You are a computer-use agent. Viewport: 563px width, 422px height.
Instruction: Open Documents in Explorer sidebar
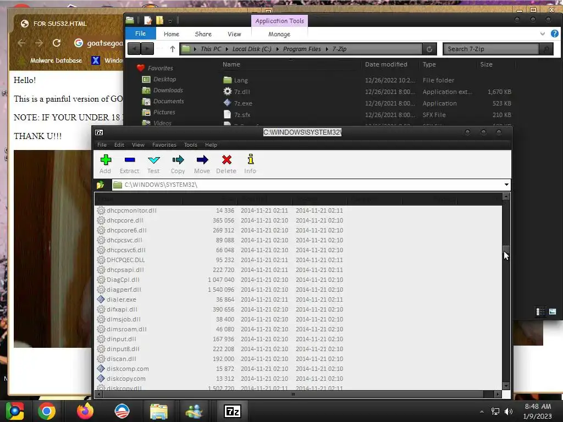tap(163, 101)
